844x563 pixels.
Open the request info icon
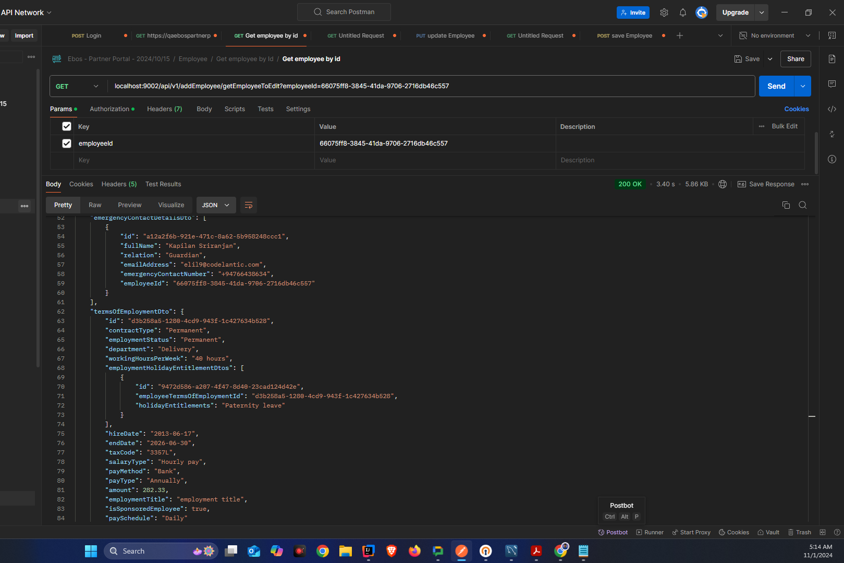[x=832, y=159]
